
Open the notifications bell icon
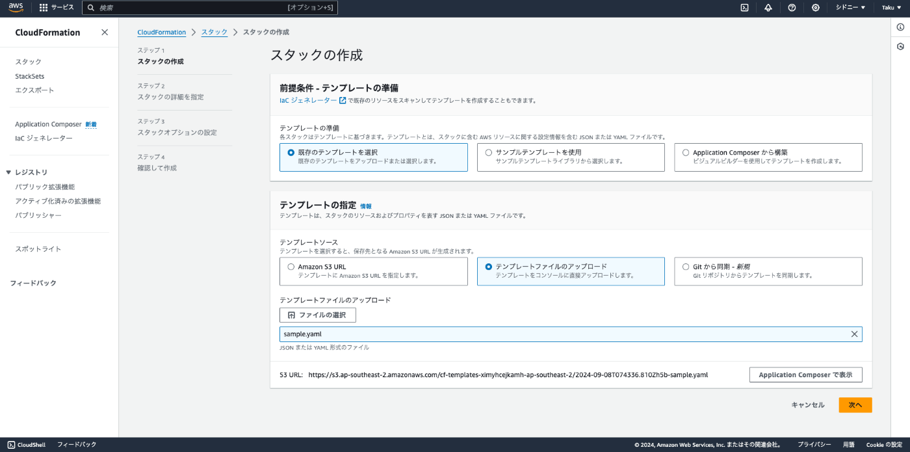768,8
